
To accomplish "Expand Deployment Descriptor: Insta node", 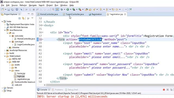I will tap(5, 24).
